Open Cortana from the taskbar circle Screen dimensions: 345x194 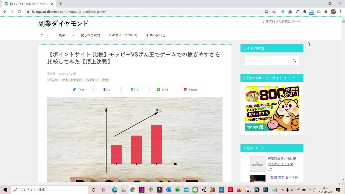click(x=94, y=190)
